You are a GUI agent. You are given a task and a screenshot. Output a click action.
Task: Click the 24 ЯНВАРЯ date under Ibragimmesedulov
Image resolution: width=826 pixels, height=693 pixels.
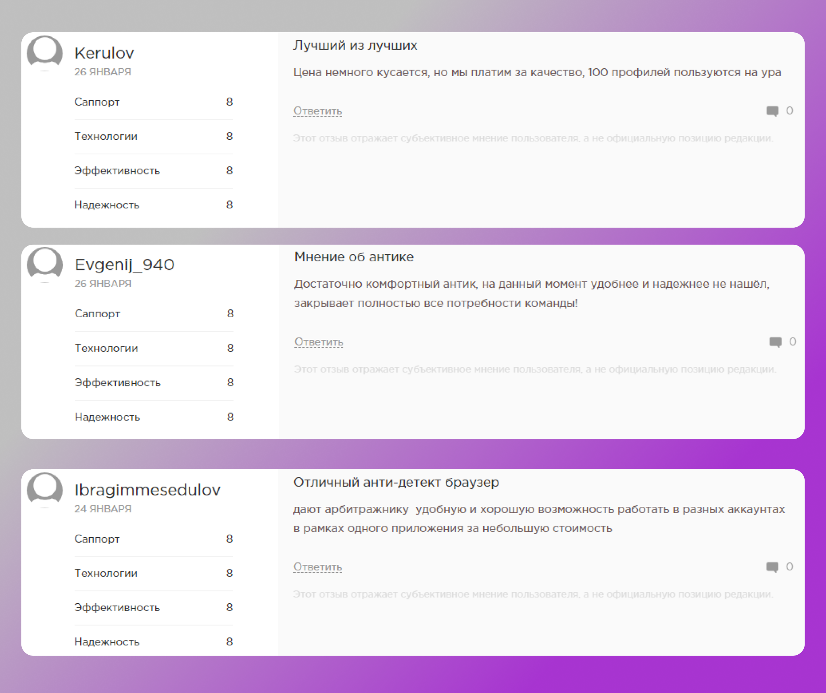pos(103,509)
